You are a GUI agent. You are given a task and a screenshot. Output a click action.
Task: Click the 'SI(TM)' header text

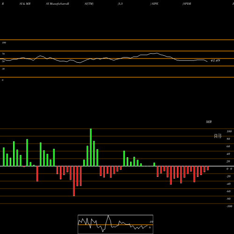pos(89,4)
